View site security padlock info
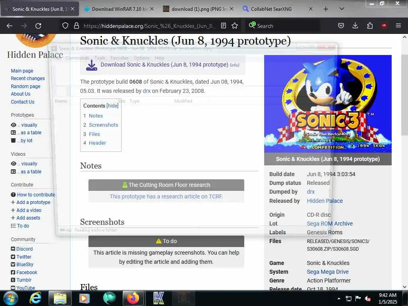This screenshot has width=408, height=306. (x=76, y=26)
